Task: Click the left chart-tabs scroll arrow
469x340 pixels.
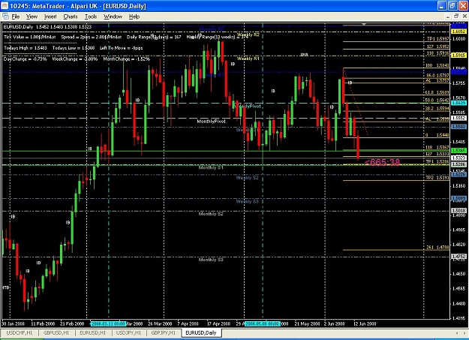Action: pyautogui.click(x=457, y=332)
